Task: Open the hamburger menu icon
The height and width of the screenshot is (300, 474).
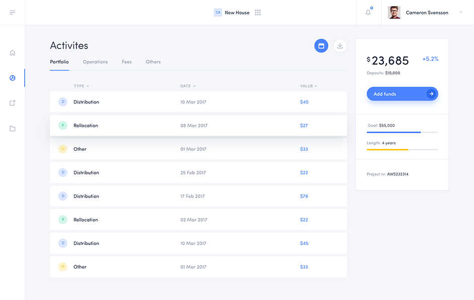Action: coord(13,13)
